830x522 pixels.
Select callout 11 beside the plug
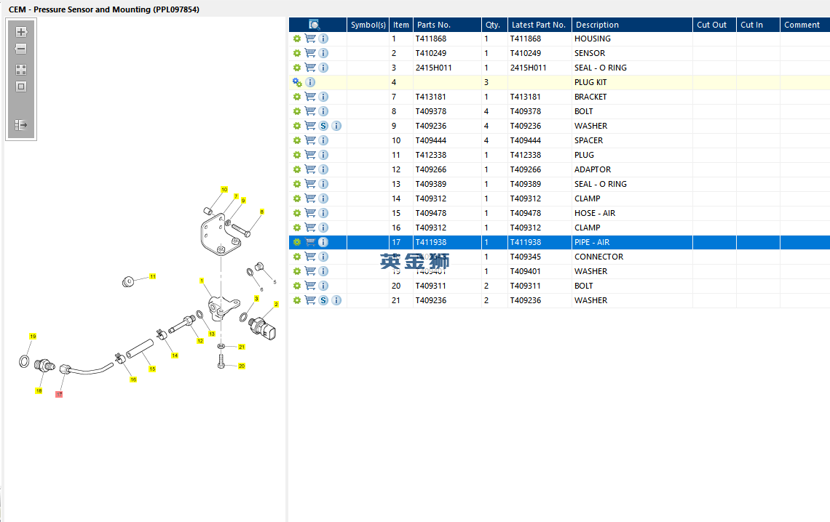[152, 276]
